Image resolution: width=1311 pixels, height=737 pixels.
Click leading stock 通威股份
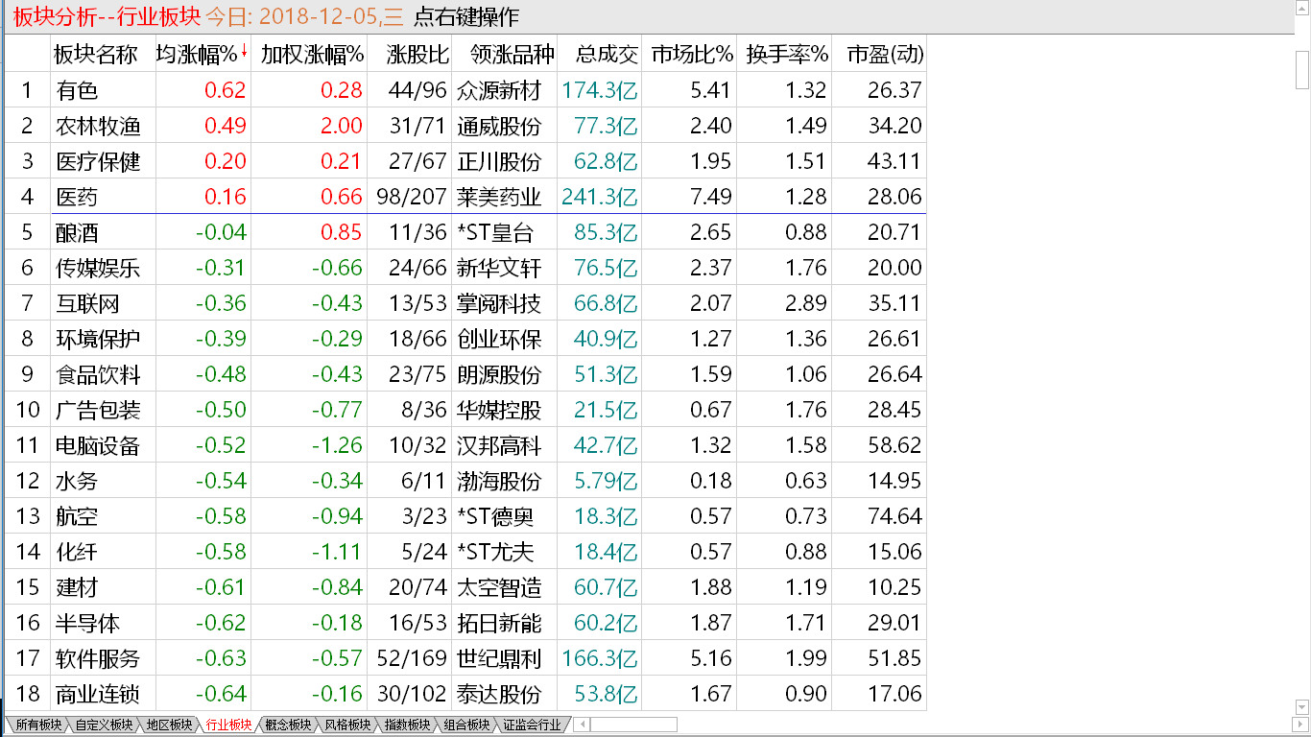pyautogui.click(x=499, y=126)
